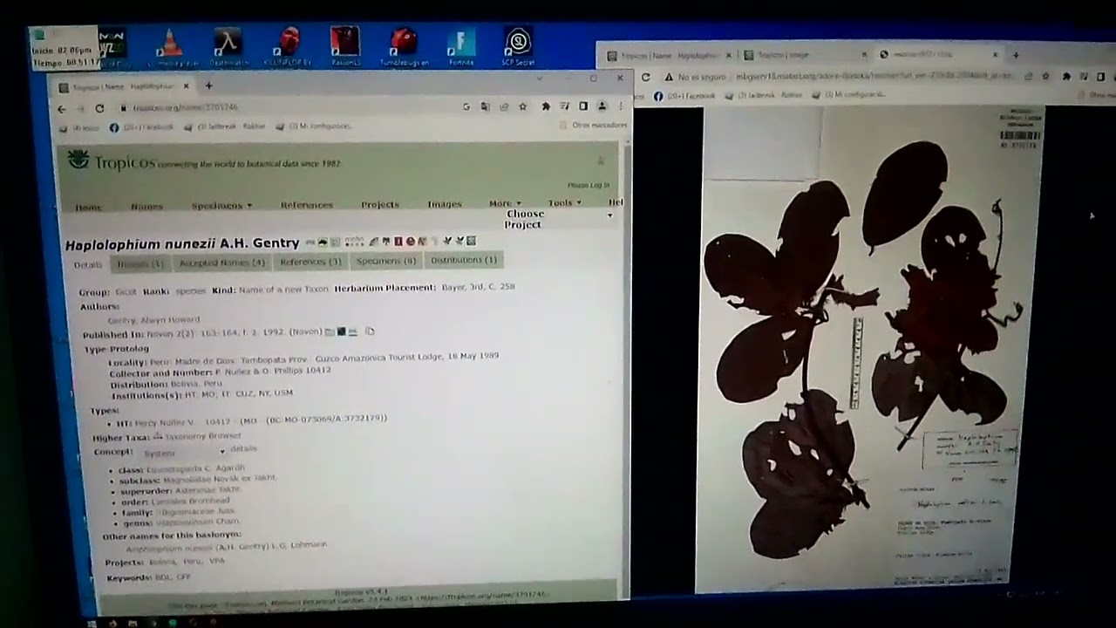Reload the page in the right Chrome window
The width and height of the screenshot is (1116, 628).
[646, 77]
